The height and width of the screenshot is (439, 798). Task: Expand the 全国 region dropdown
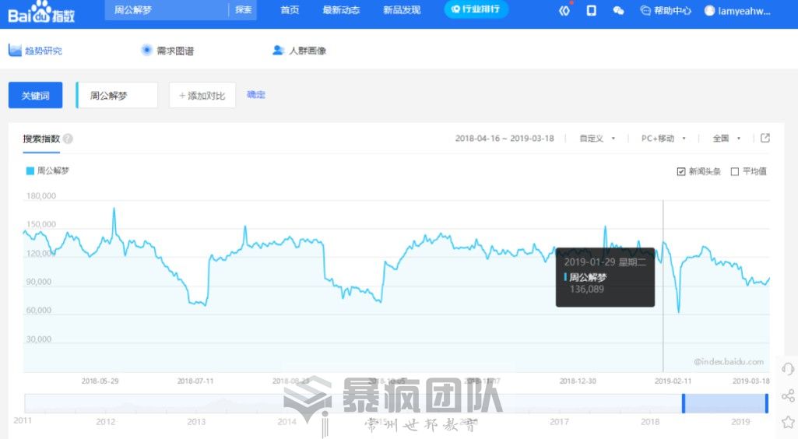(726, 139)
